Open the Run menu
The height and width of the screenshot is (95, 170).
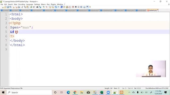tap(48, 4)
